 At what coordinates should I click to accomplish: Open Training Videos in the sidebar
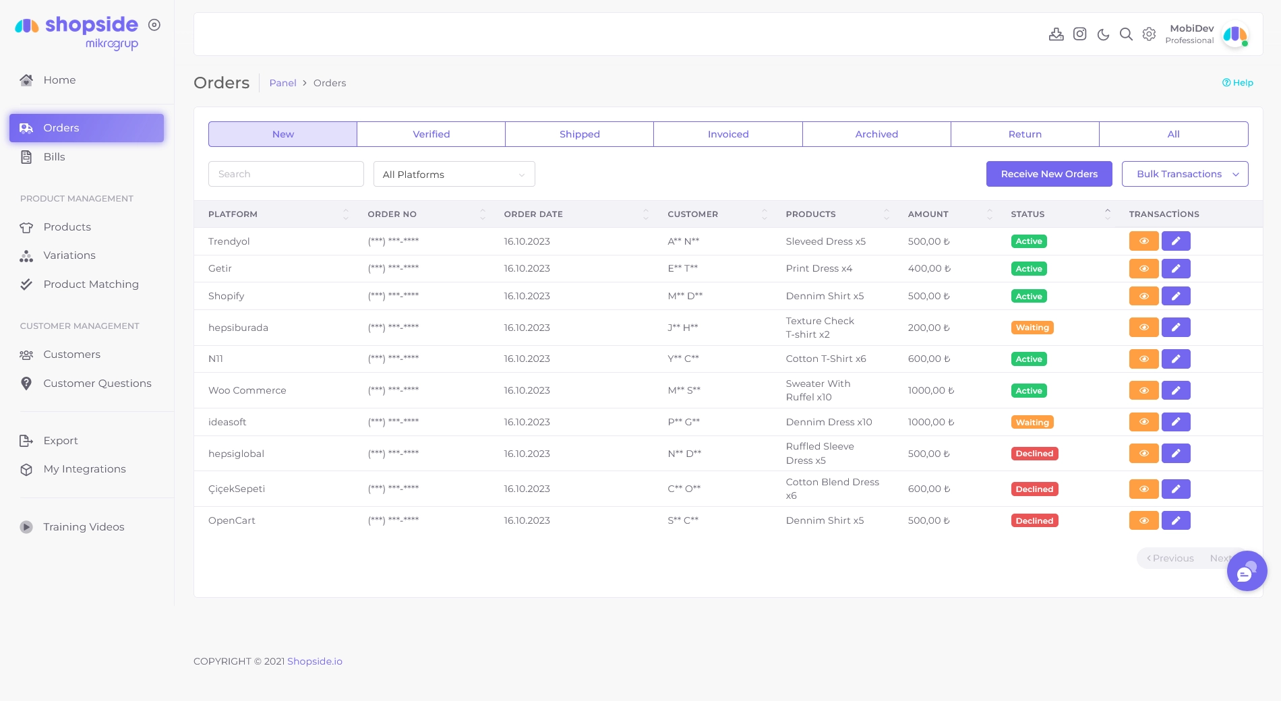[x=86, y=527]
